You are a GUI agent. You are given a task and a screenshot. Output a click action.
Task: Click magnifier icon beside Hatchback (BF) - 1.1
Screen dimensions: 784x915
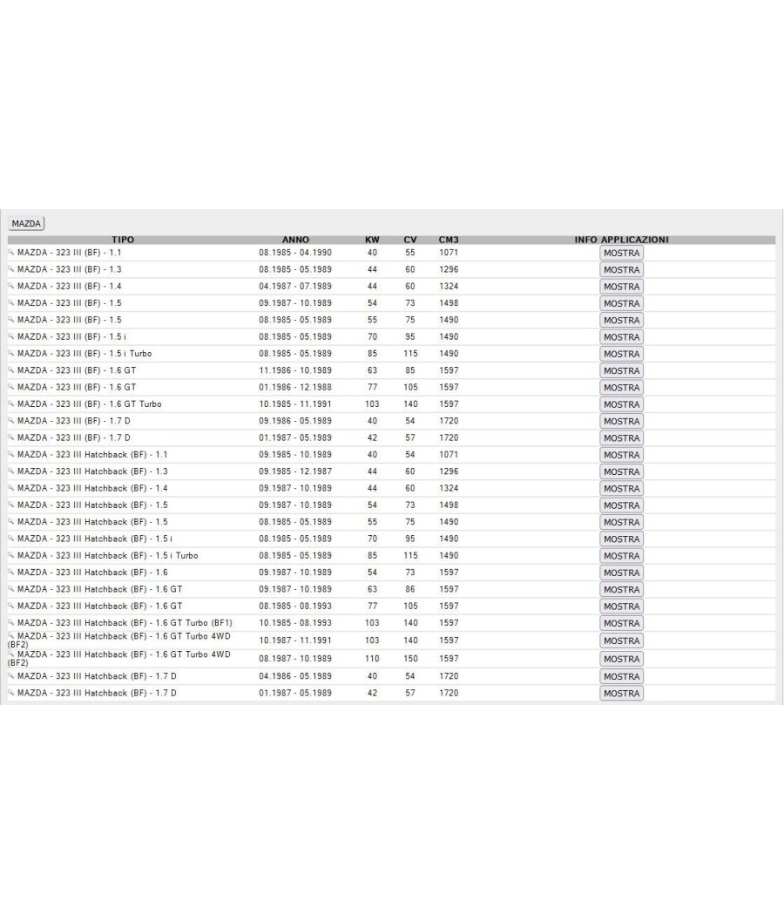10,454
